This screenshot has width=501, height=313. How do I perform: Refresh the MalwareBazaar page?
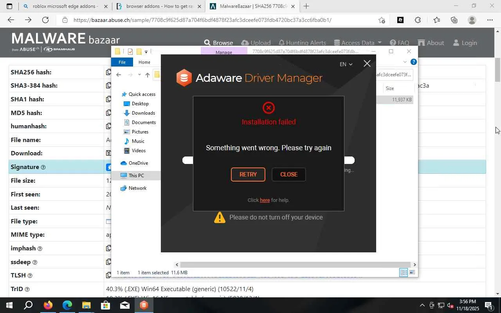pyautogui.click(x=45, y=20)
